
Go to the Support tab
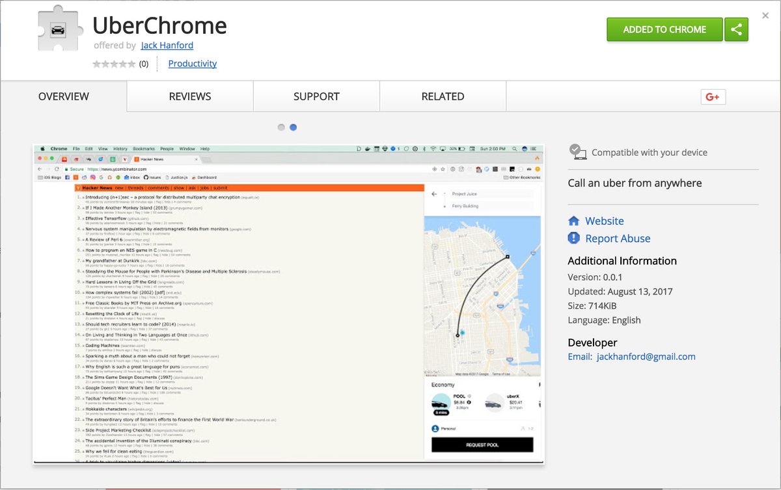coord(316,96)
